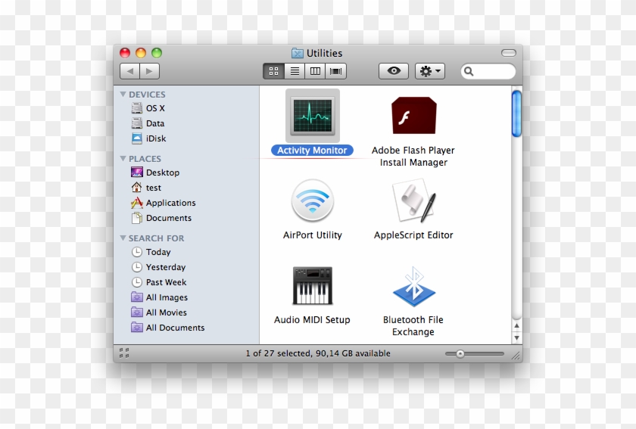Click the AirPort Utility name label

coord(312,235)
